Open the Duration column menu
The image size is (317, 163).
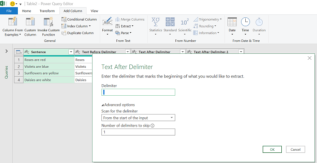(x=259, y=27)
